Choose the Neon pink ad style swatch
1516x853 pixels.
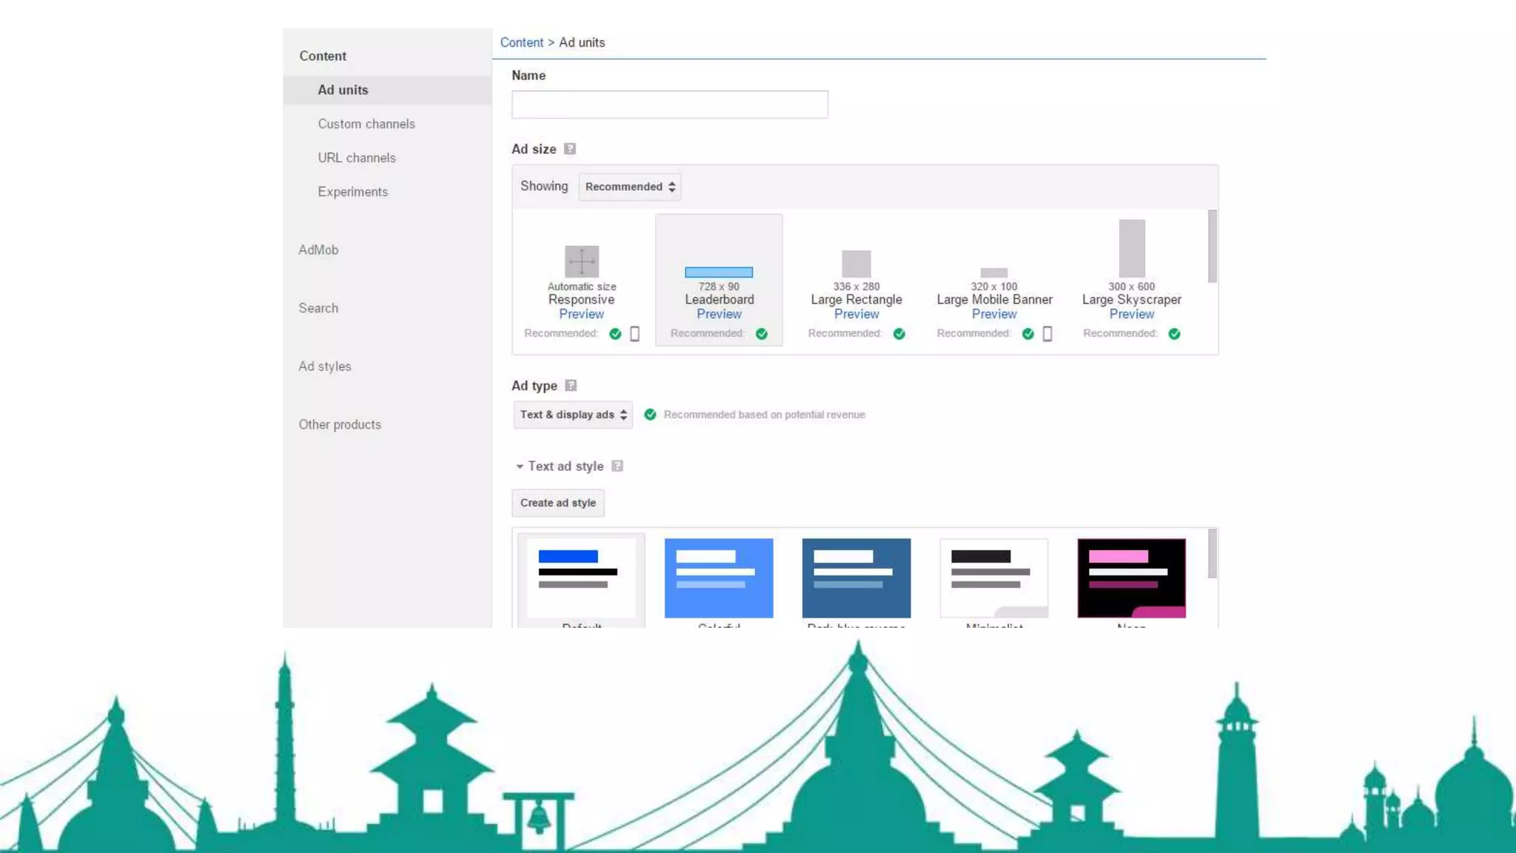coord(1131,578)
